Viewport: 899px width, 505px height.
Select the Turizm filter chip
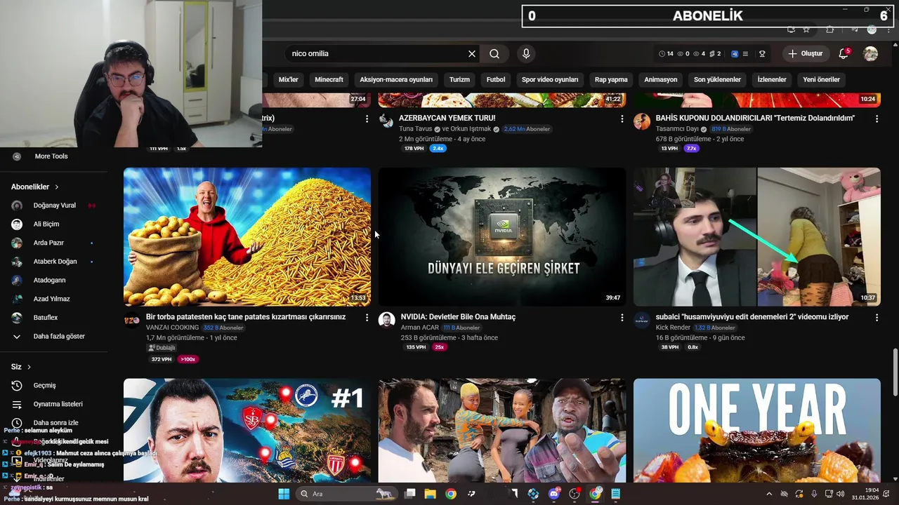459,80
